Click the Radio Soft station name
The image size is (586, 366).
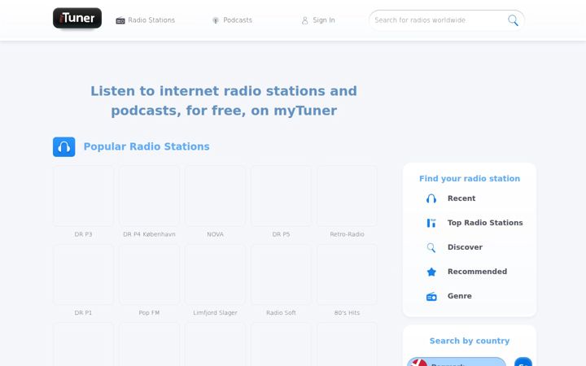tap(281, 312)
